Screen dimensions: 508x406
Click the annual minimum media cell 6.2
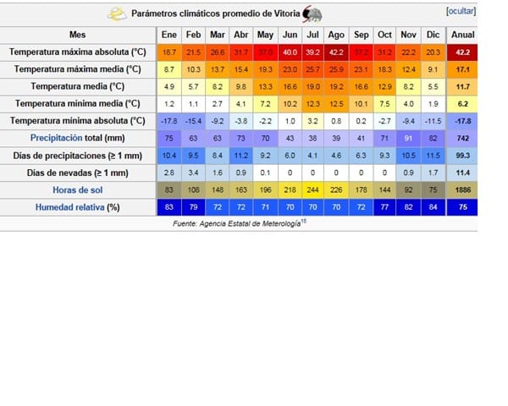(x=462, y=104)
